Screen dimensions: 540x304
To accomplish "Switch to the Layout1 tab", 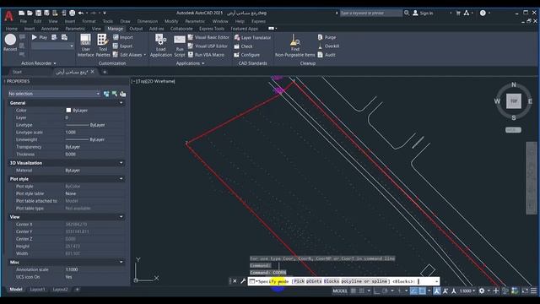I will click(x=37, y=290).
